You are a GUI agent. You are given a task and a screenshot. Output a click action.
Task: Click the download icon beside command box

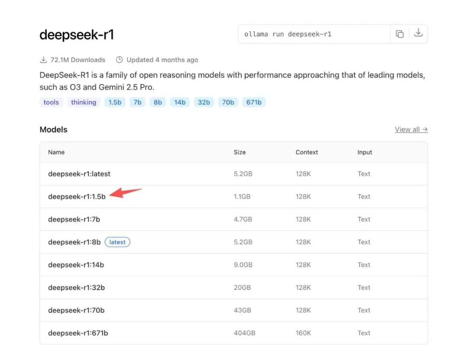coord(418,33)
